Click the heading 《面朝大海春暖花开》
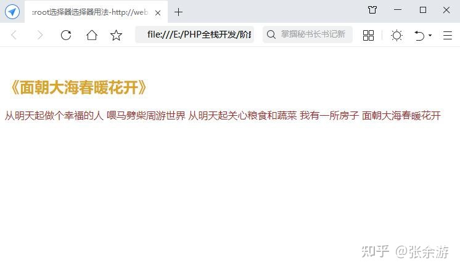 coord(78,87)
